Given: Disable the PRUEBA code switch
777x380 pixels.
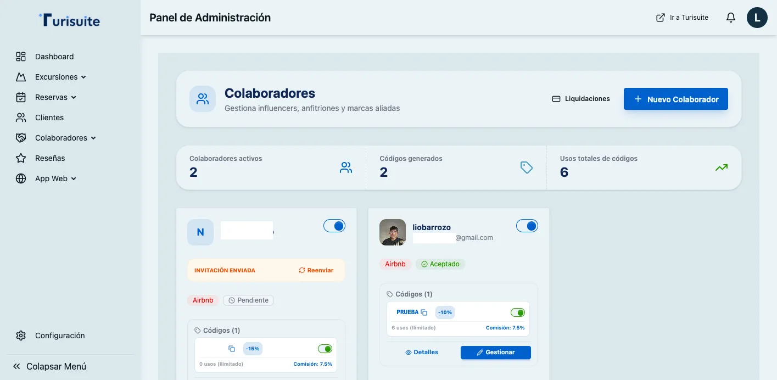Looking at the screenshot, I should click(x=518, y=312).
